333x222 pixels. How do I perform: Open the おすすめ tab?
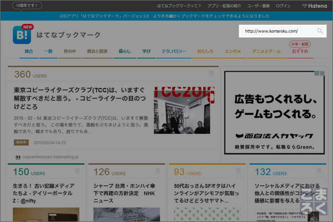click(x=300, y=51)
